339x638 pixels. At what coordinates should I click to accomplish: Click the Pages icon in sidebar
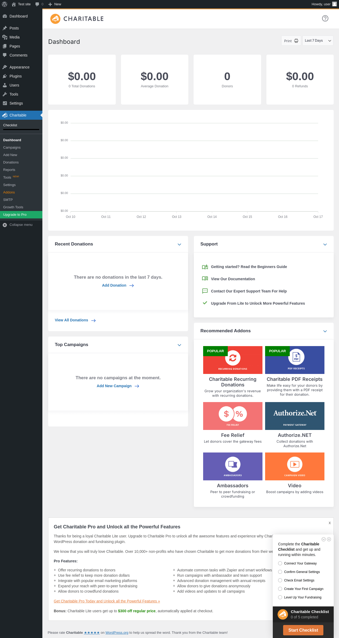point(5,46)
